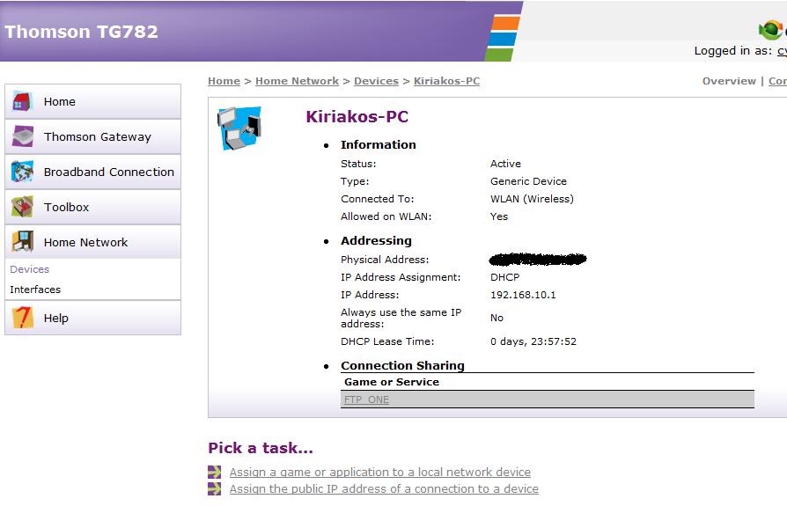This screenshot has height=506, width=787.
Task: Click arrow icon beside Assign public IP task
Action: click(214, 489)
